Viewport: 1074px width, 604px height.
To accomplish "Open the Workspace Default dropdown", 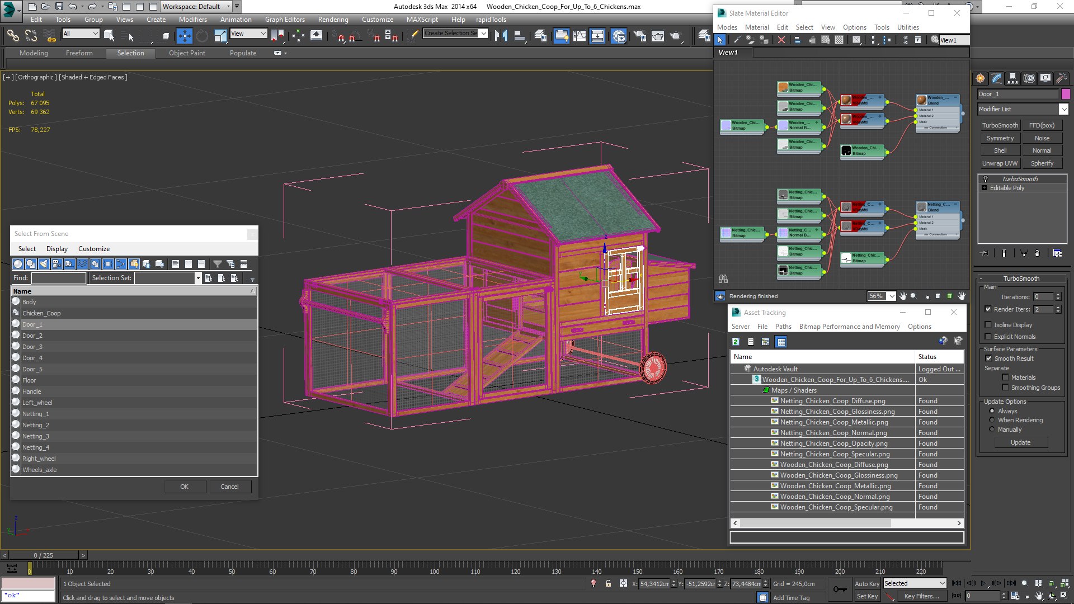I will tap(196, 7).
